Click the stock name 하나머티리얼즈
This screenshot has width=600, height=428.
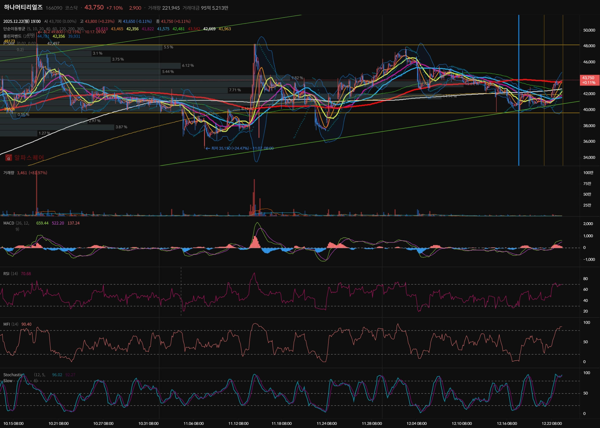pos(23,8)
